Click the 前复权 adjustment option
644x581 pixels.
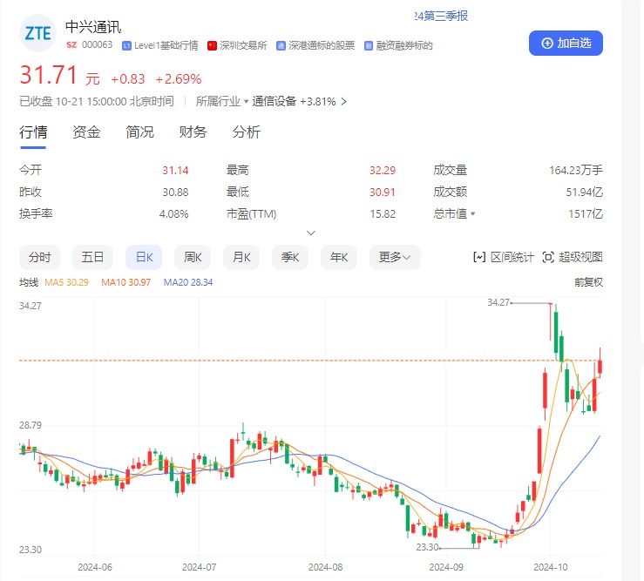pos(588,282)
